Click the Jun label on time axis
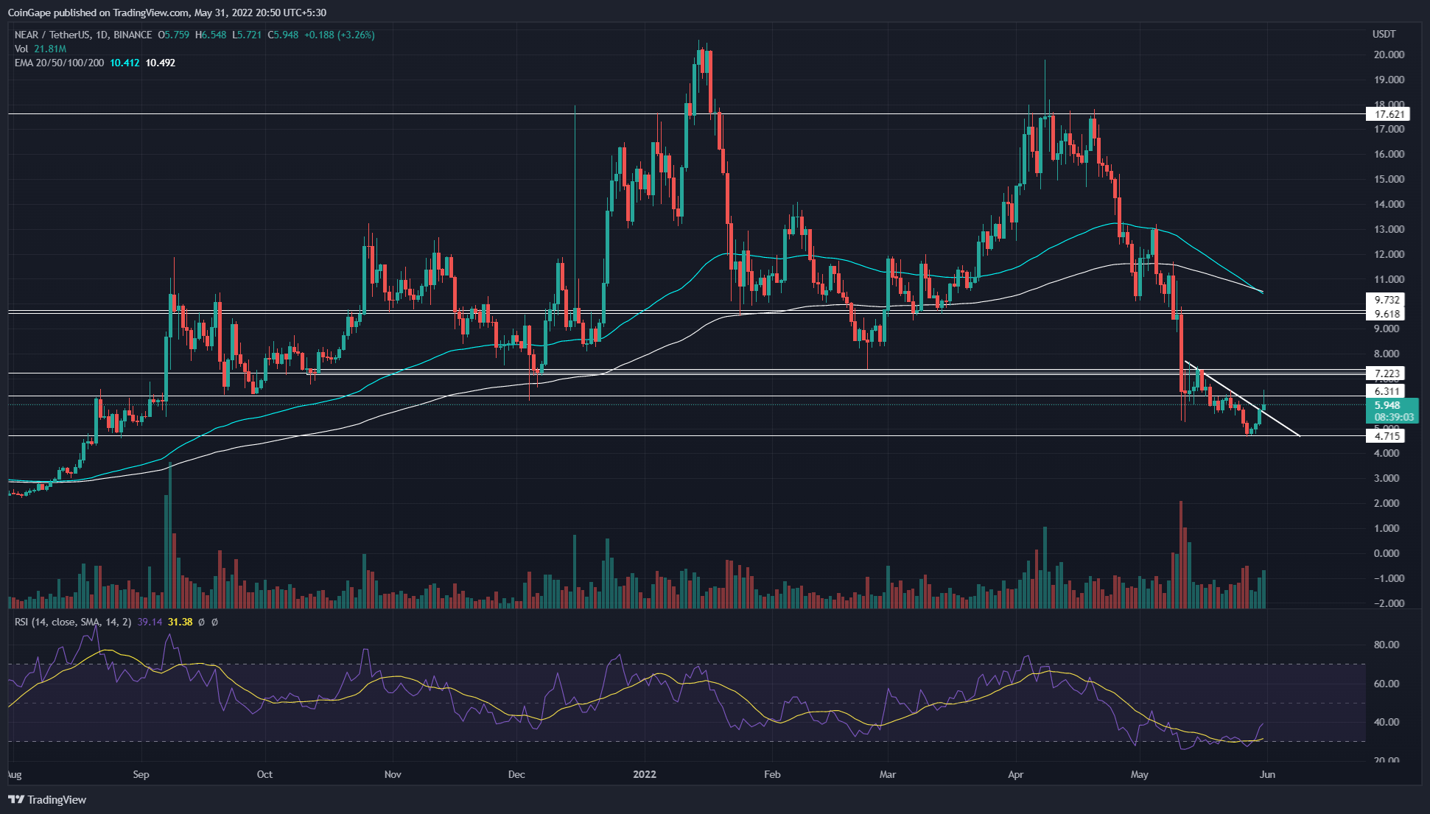The width and height of the screenshot is (1430, 814). coord(1267,774)
